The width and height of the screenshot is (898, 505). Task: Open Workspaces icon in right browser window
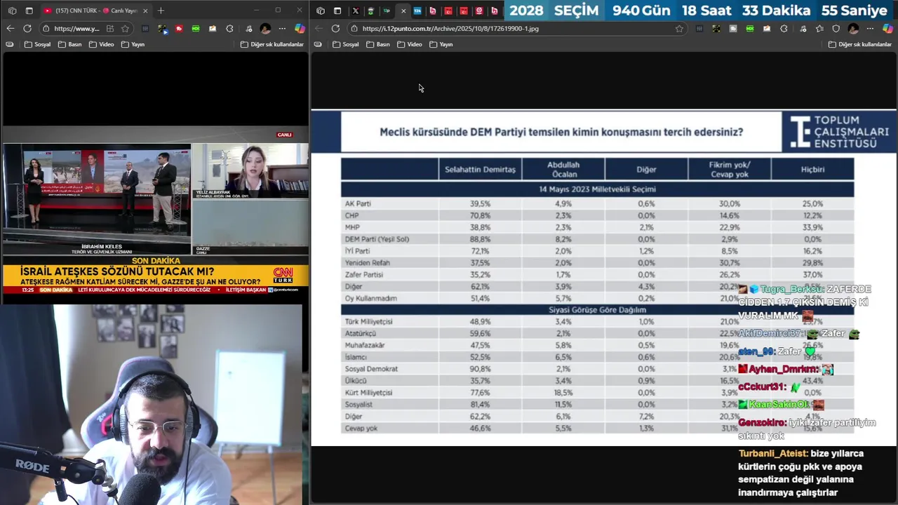click(x=321, y=11)
